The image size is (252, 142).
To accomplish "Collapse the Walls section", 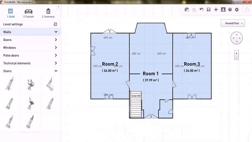I will click(x=56, y=32).
